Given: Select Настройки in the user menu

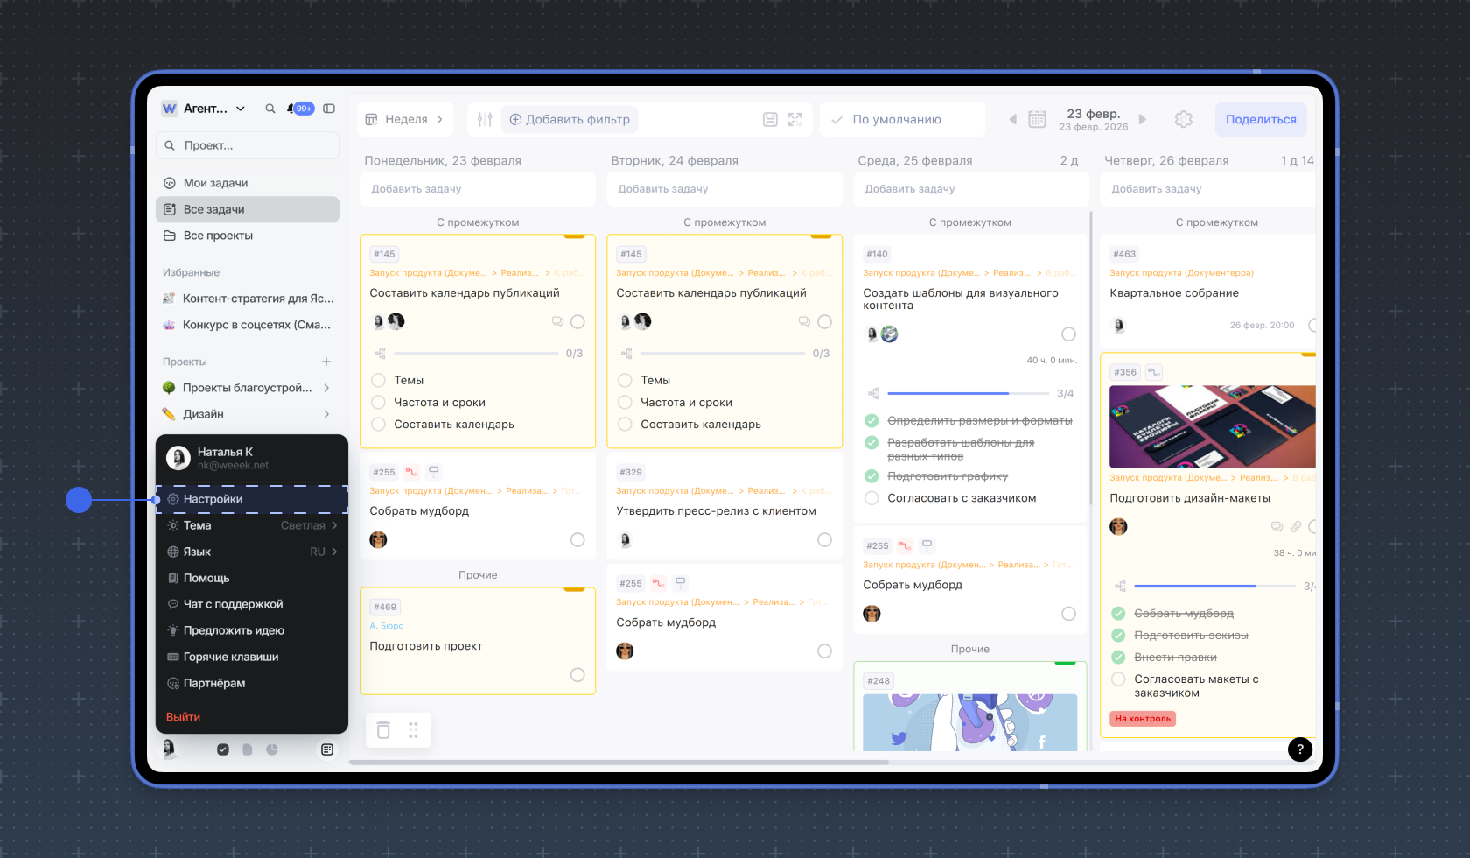Looking at the screenshot, I should 213,499.
